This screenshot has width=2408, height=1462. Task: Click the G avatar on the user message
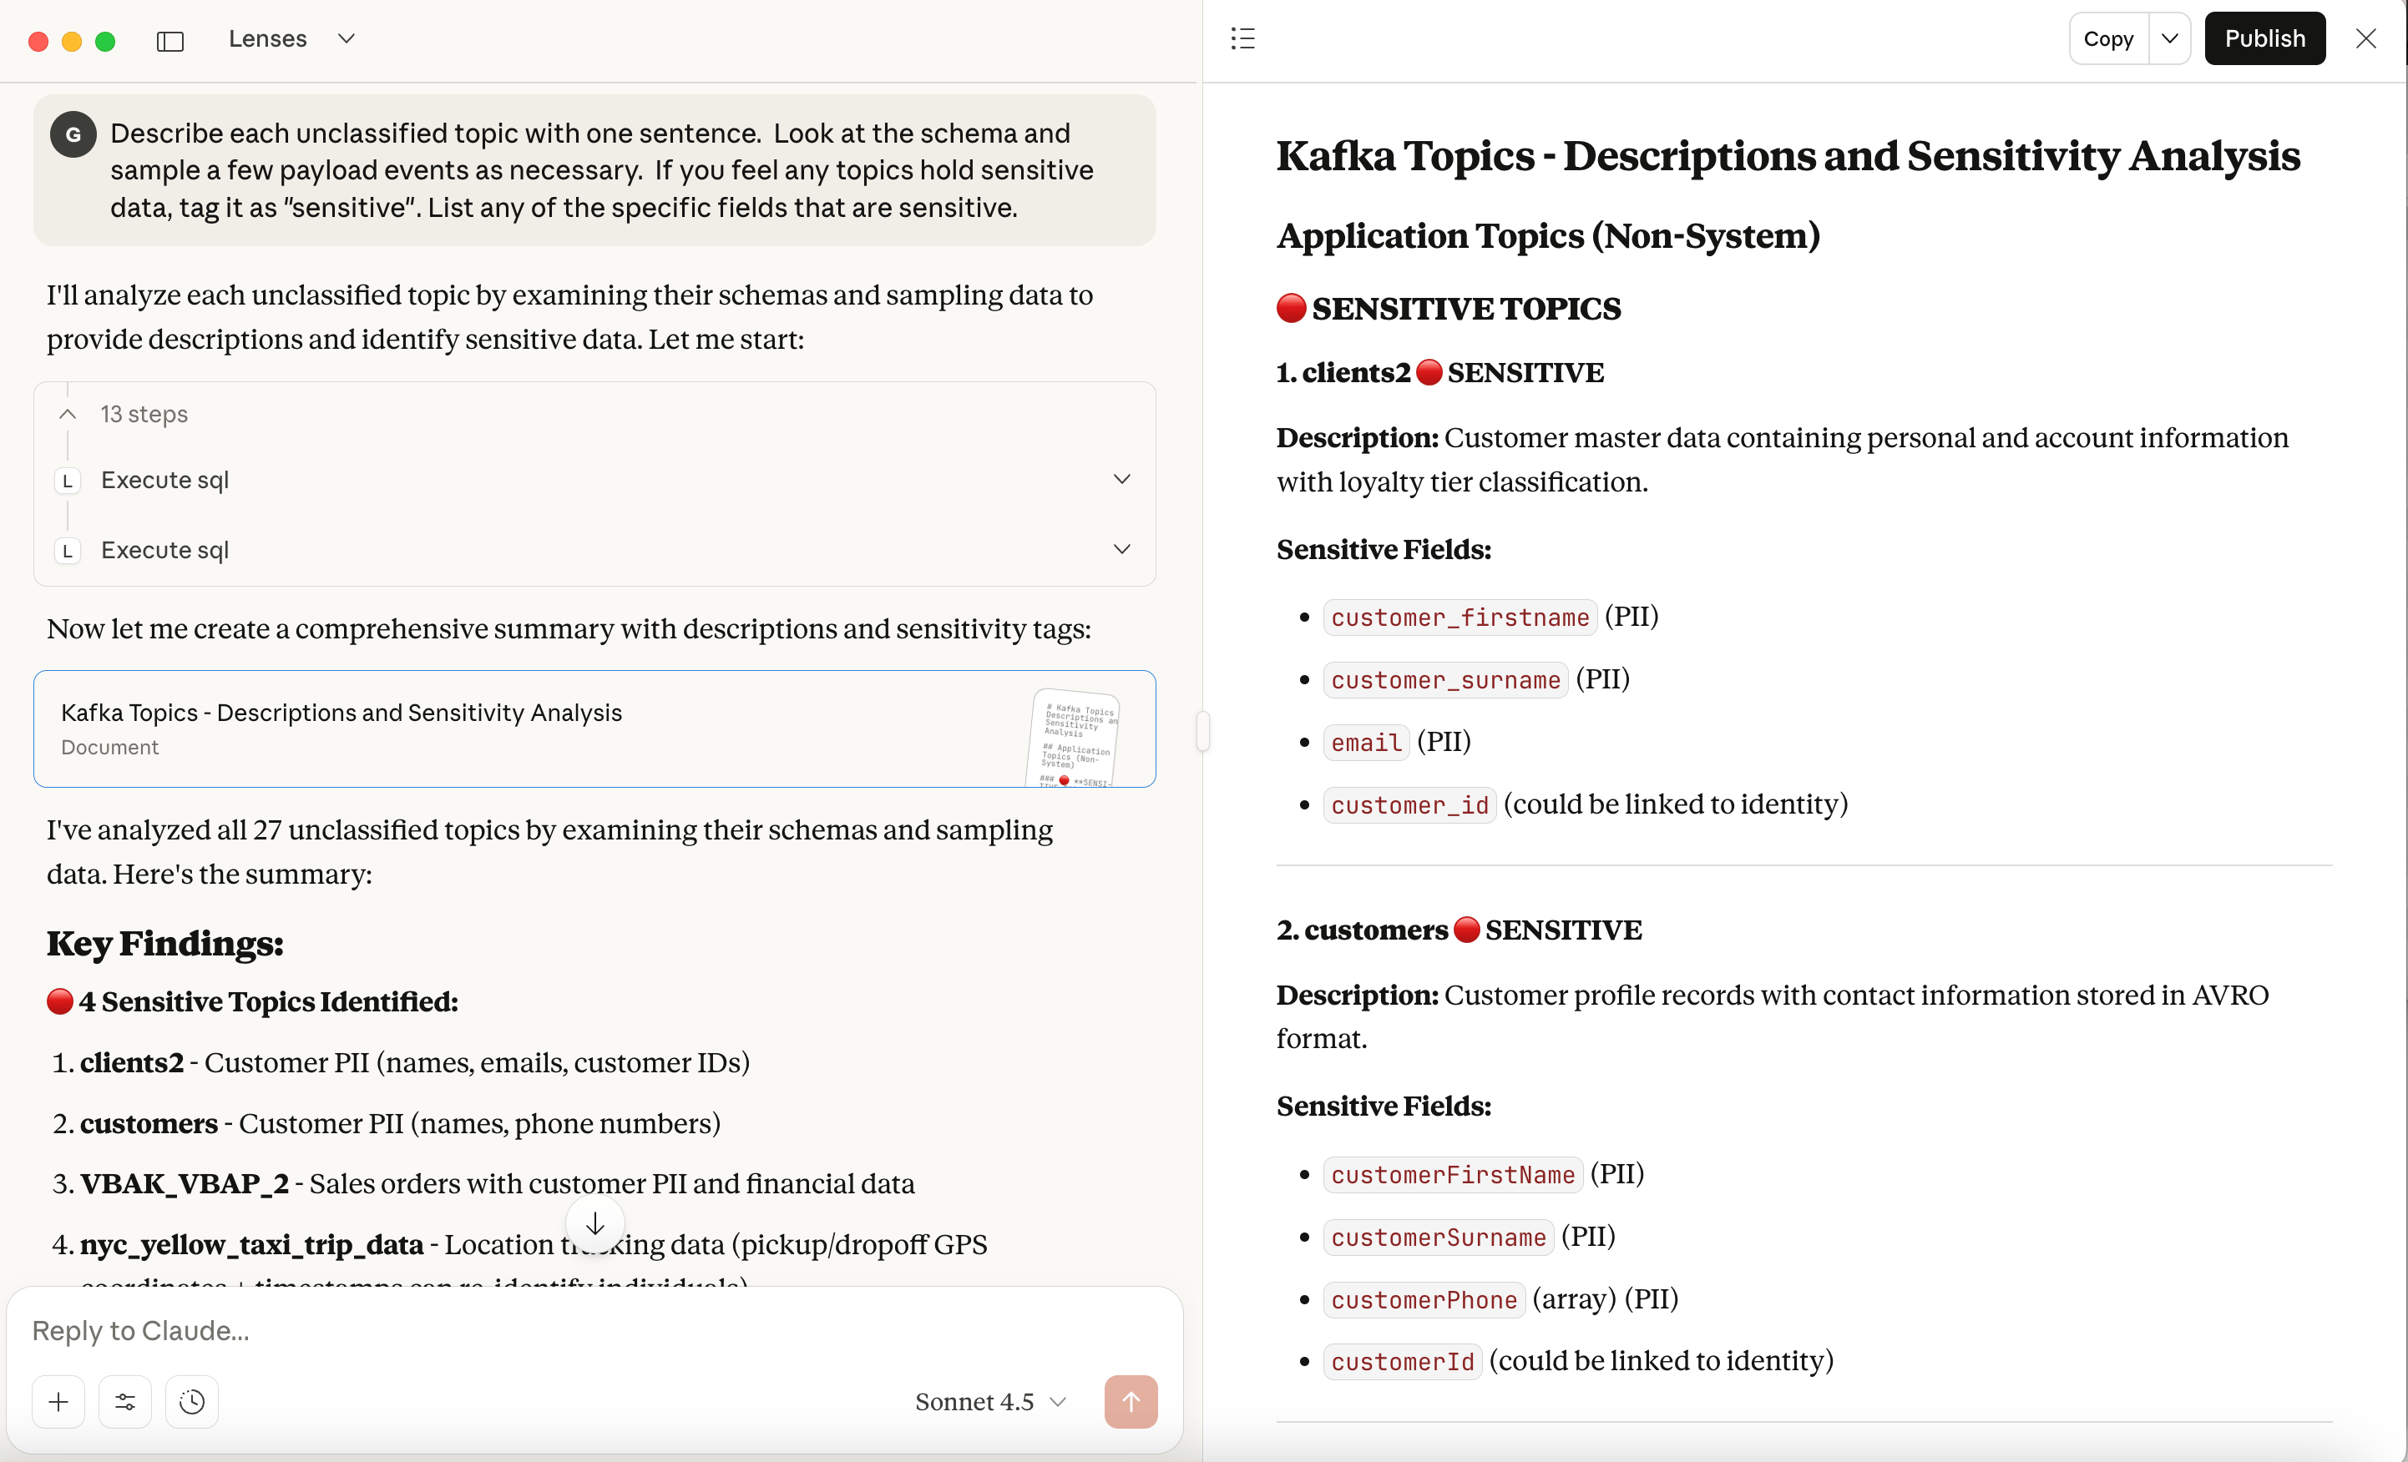tap(73, 135)
